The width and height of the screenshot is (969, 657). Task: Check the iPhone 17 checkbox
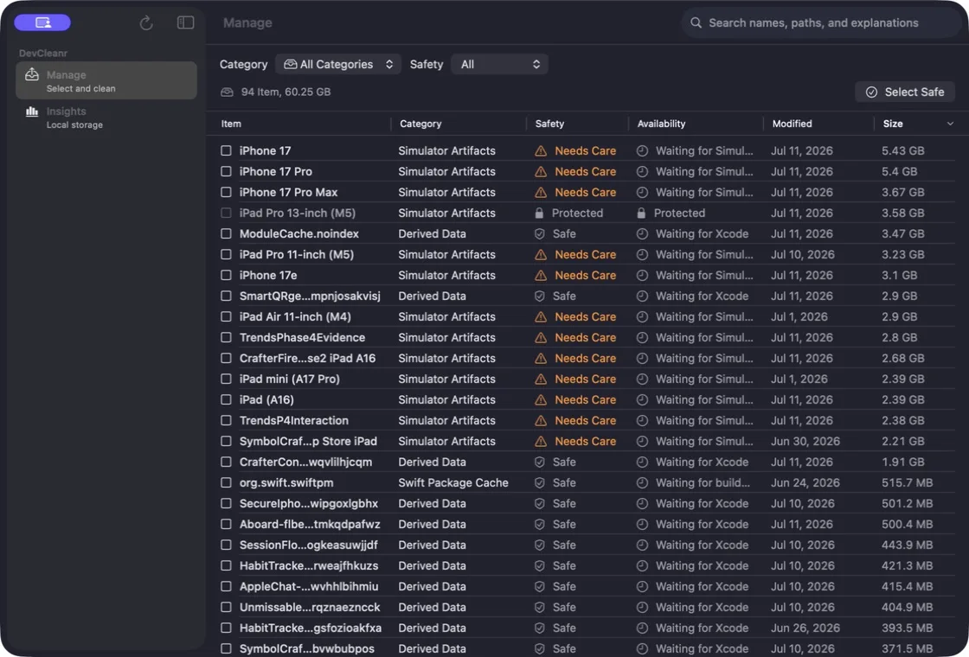point(226,150)
